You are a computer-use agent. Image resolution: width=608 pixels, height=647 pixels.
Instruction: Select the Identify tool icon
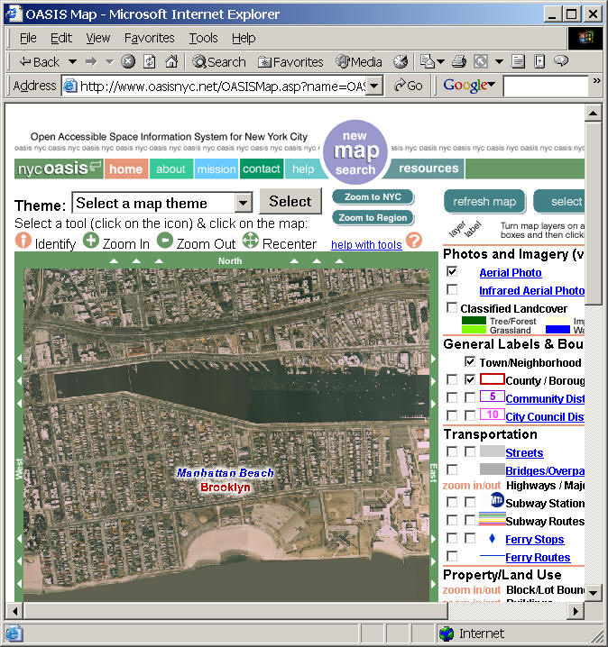click(x=23, y=241)
